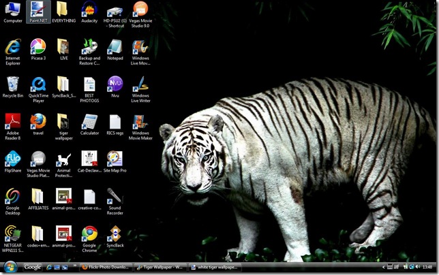Launch Adobe Reader 8
This screenshot has width=439, height=275.
pos(12,127)
